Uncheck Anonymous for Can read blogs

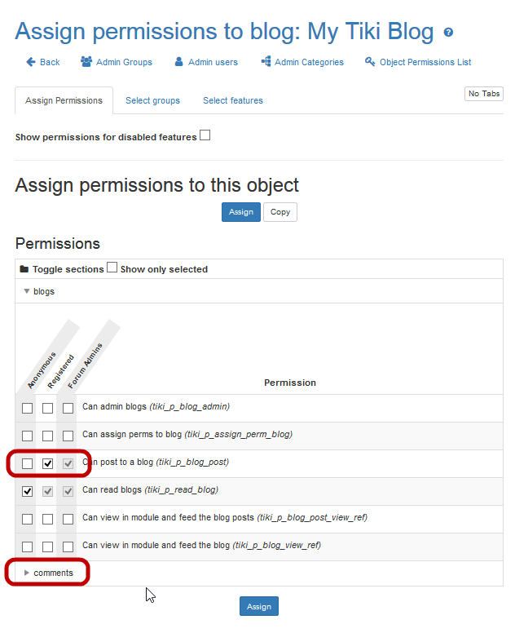coord(28,491)
